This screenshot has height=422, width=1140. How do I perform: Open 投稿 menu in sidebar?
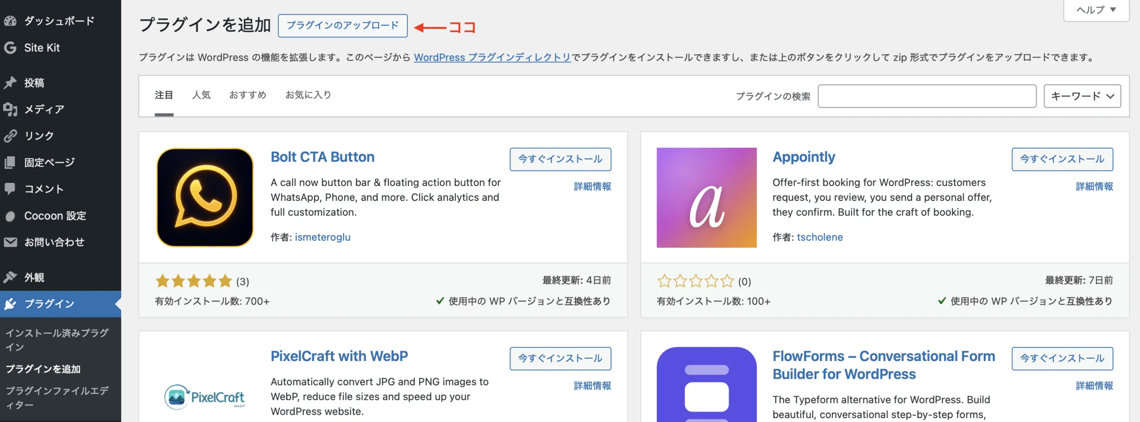click(x=34, y=83)
